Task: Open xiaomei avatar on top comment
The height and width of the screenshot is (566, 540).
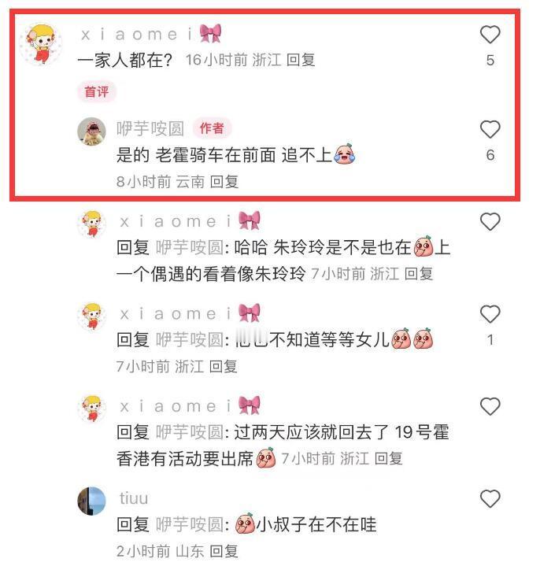Action: (x=40, y=44)
